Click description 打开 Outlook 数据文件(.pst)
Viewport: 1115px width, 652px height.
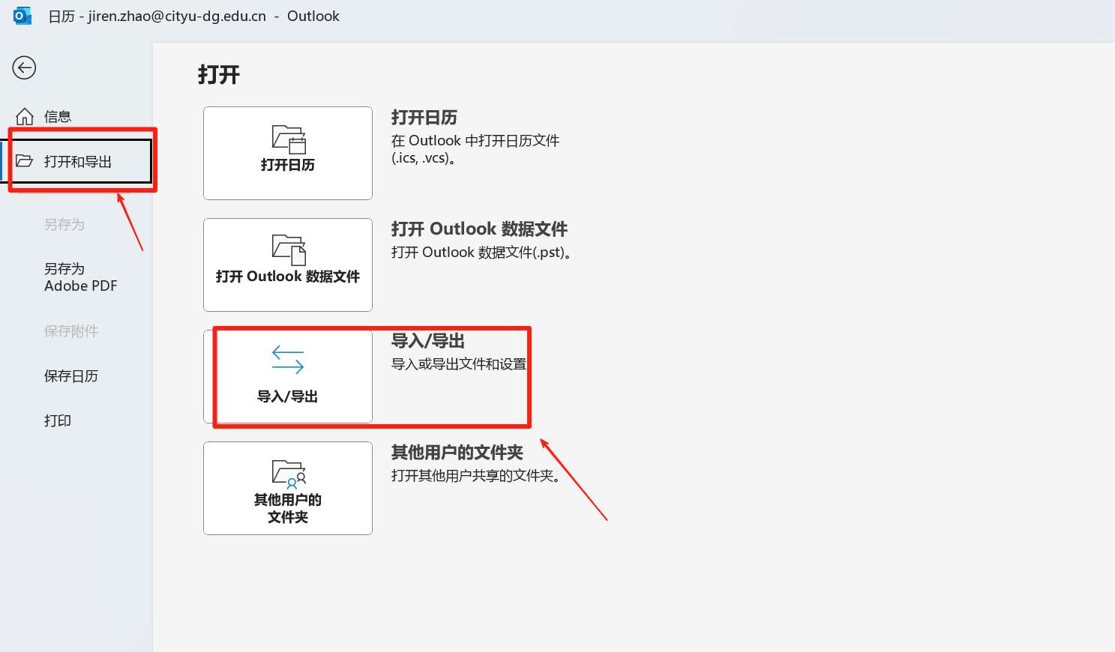coord(482,253)
